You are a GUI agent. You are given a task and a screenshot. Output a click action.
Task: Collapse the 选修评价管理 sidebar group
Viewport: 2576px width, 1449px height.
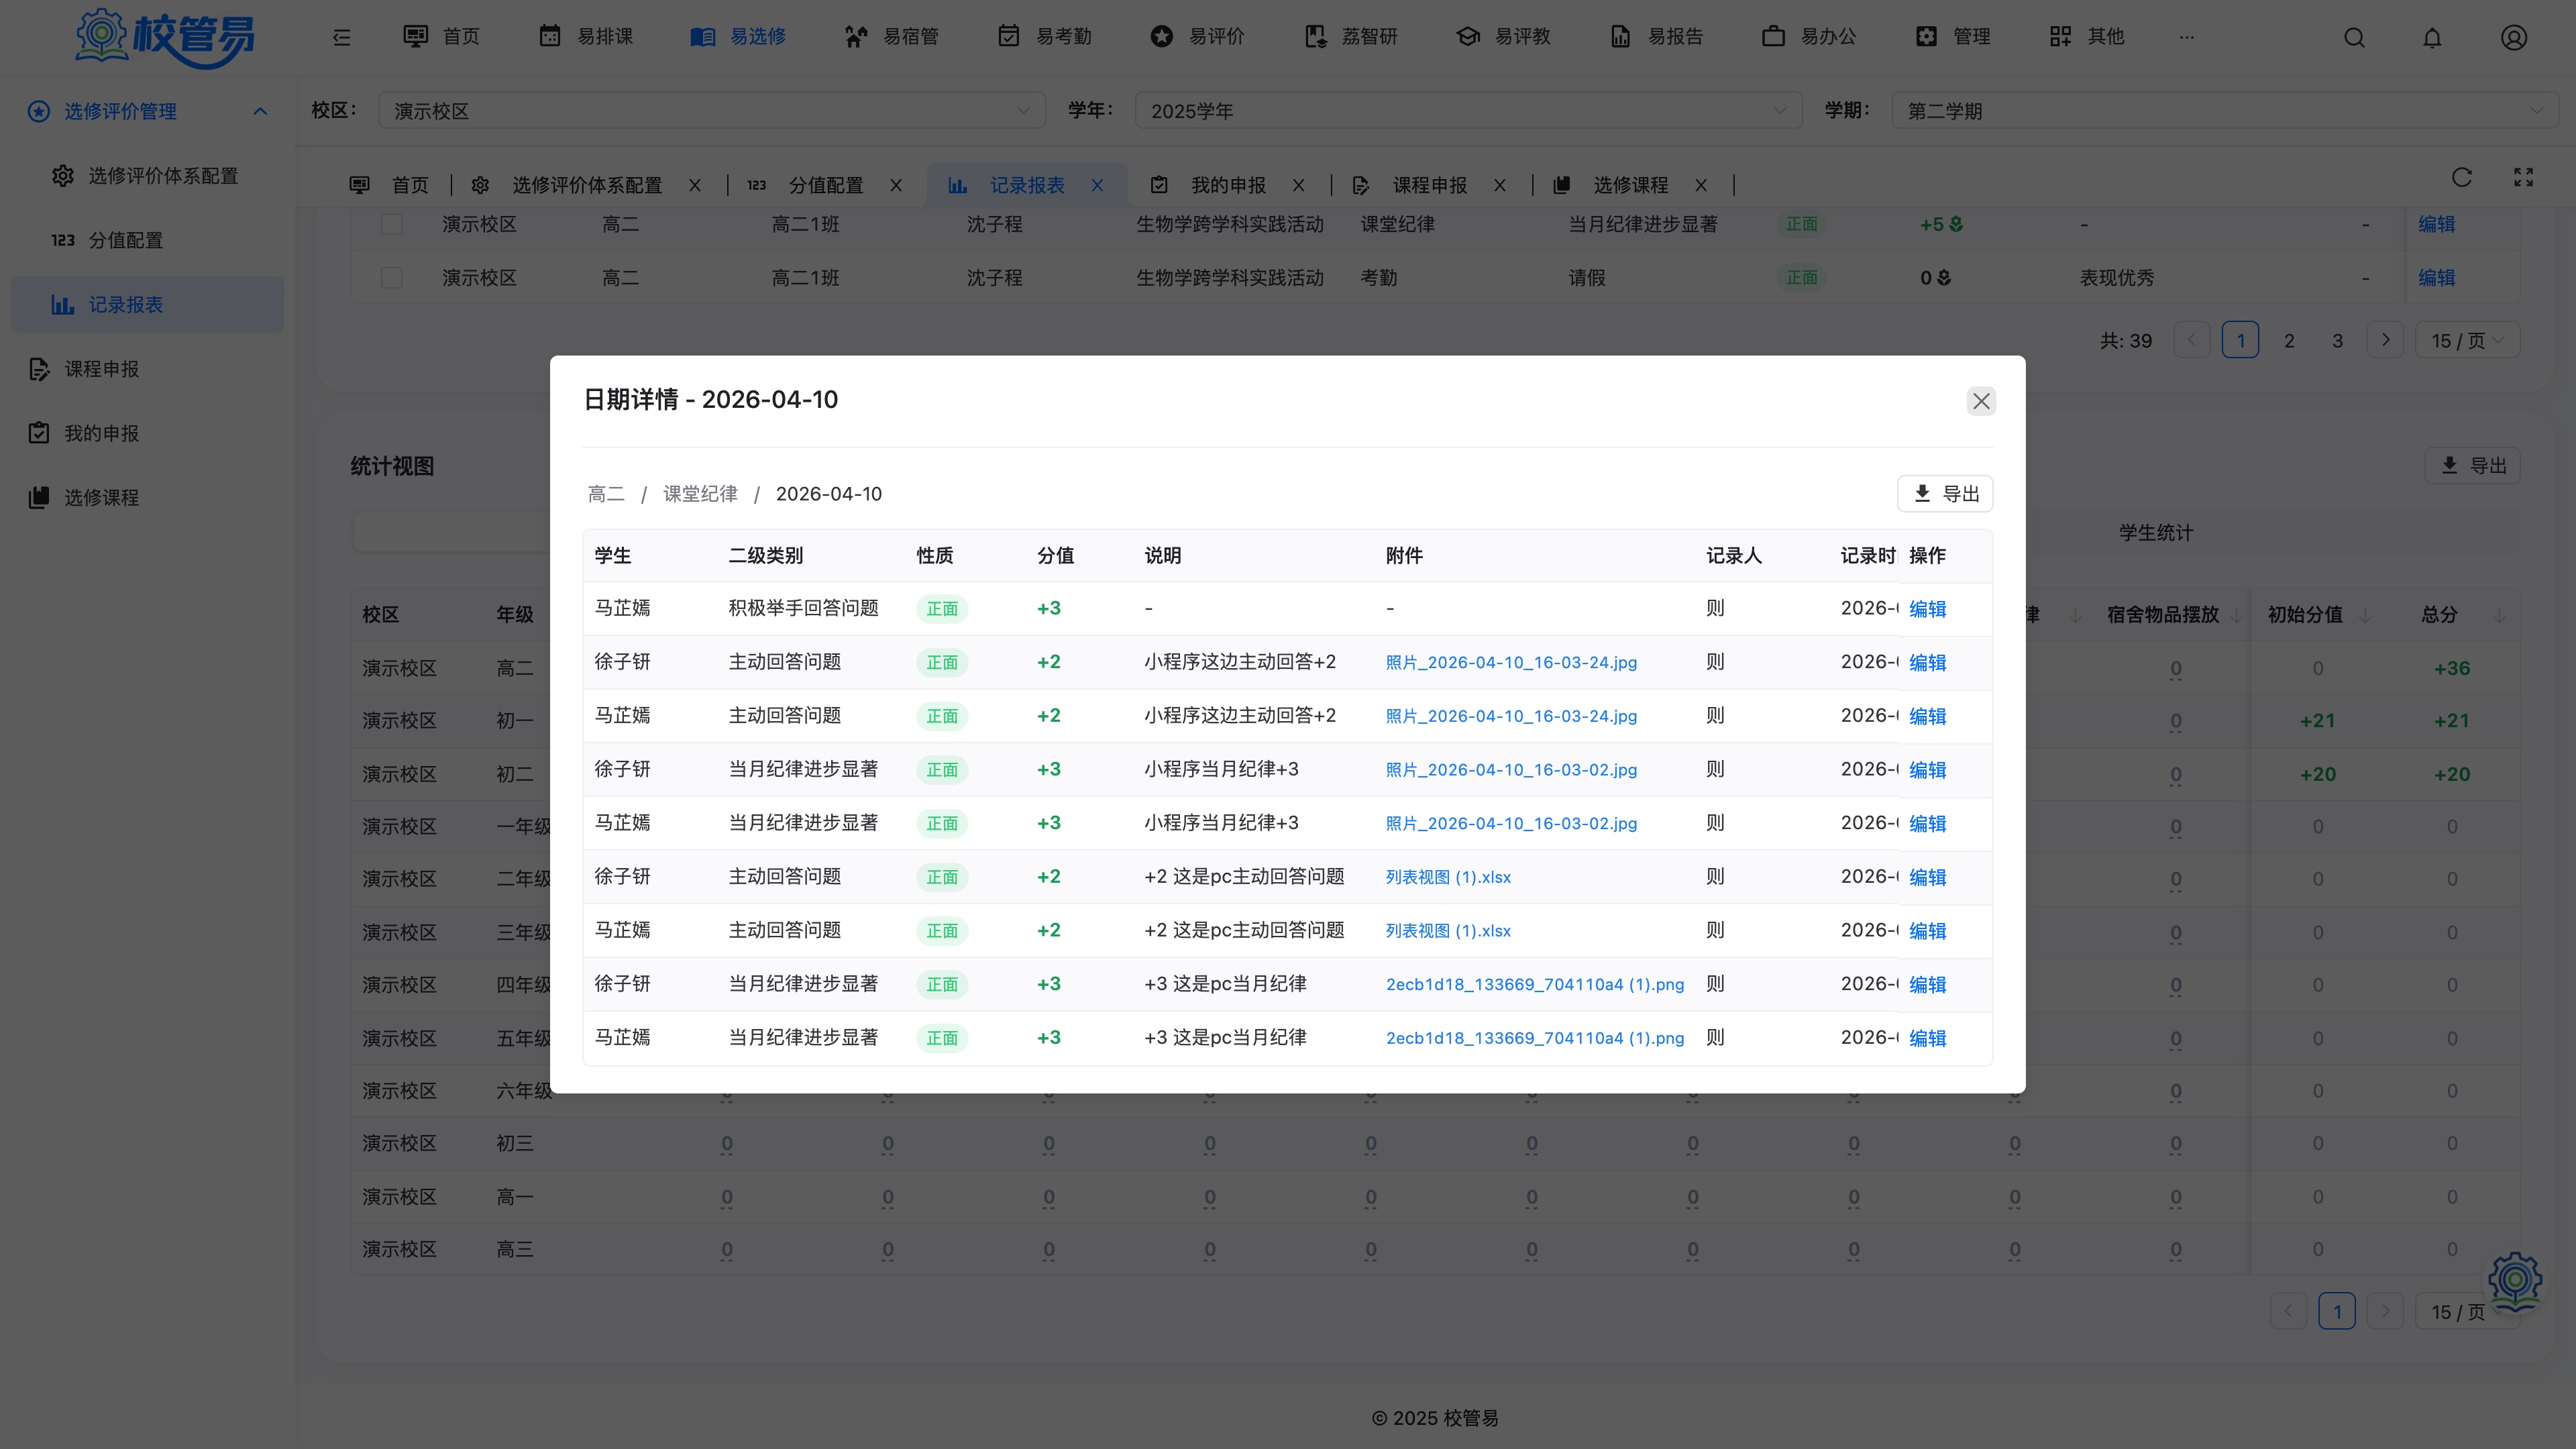148,111
